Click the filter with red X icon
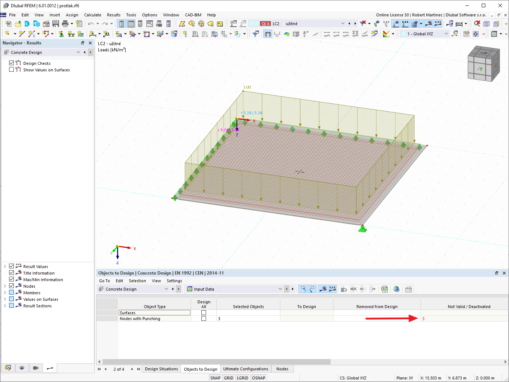 point(363,24)
